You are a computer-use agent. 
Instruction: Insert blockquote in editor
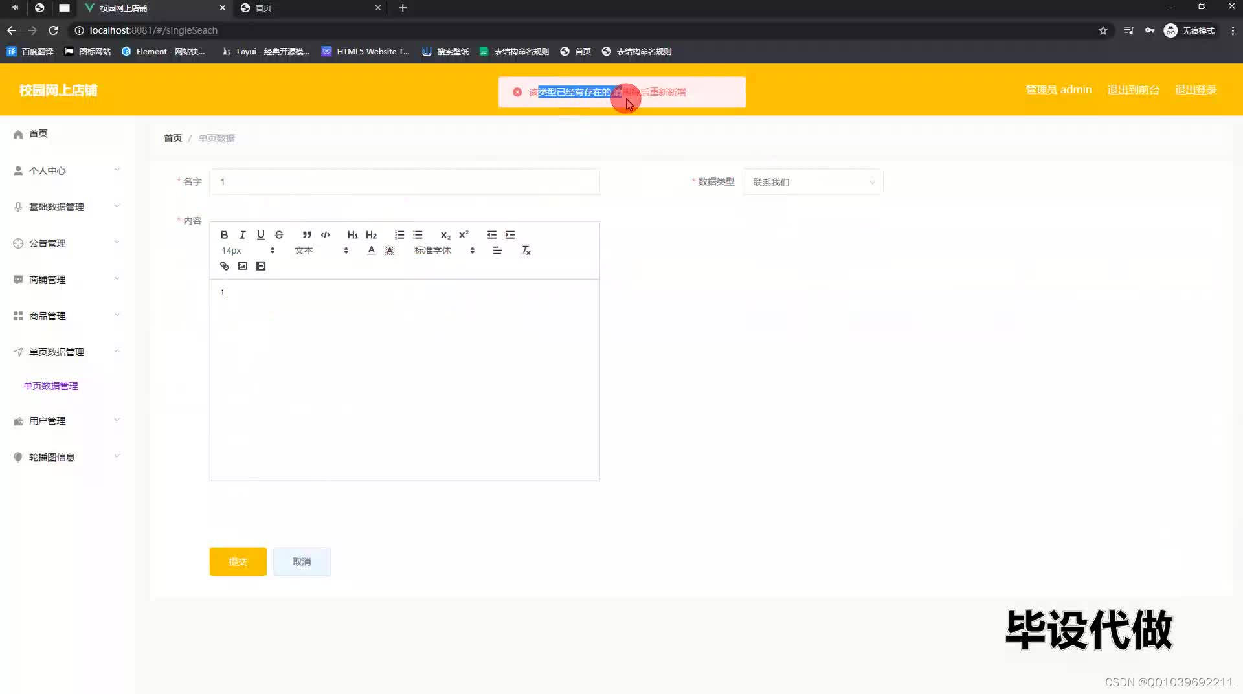307,235
